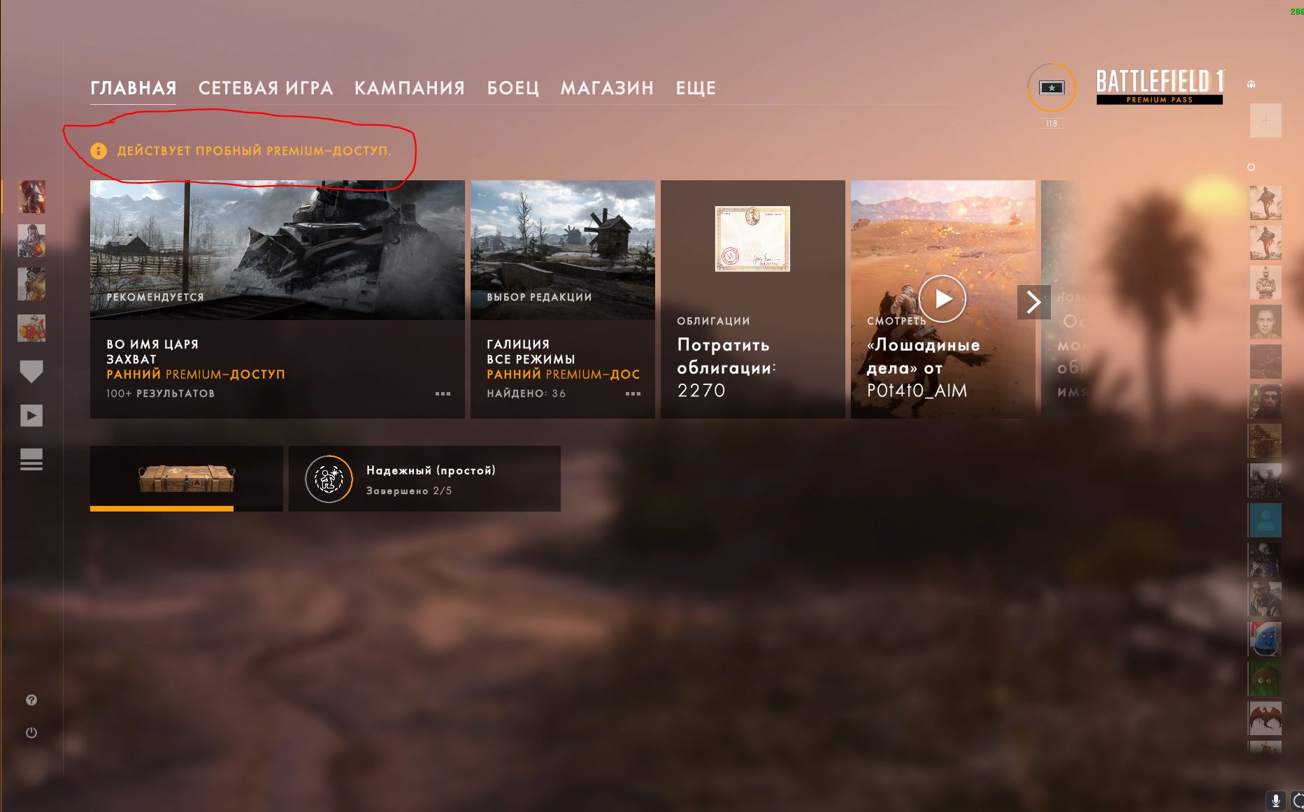
Task: Expand next cards with right chevron arrow
Action: point(1033,302)
